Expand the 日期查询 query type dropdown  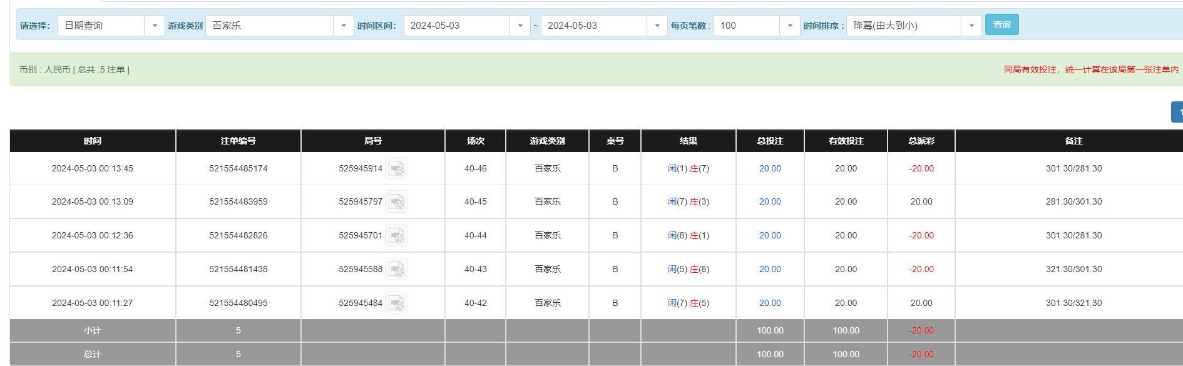[x=111, y=26]
